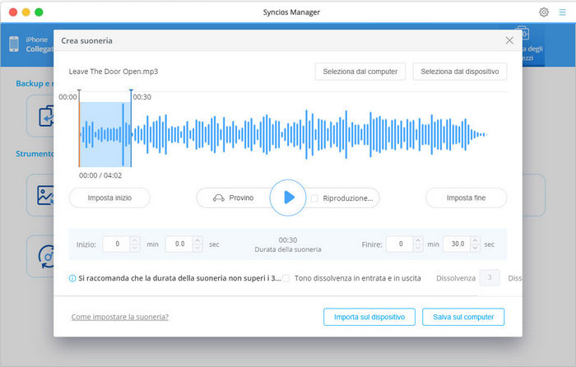
Task: Click the 00:00 start marker handle
Action: (79, 91)
